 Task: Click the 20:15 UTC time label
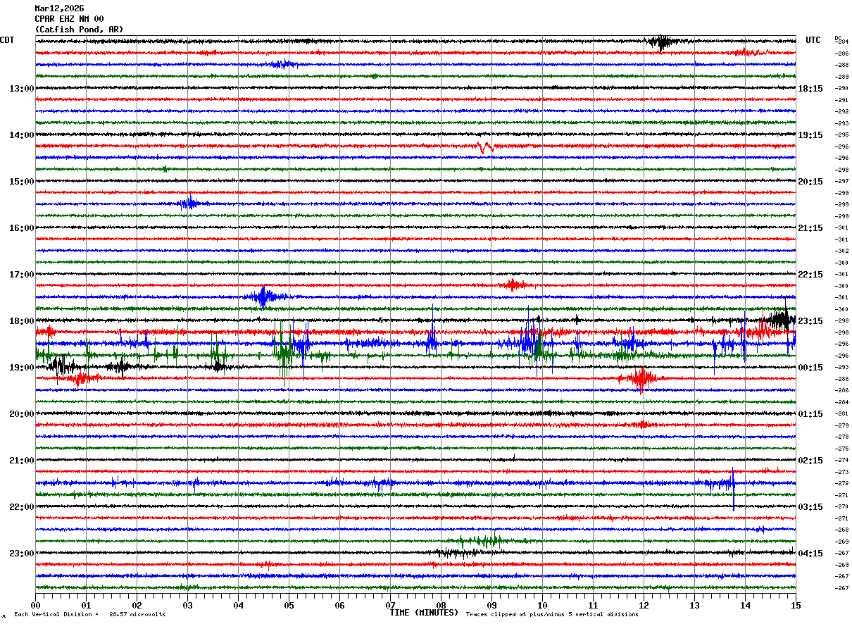click(x=810, y=181)
